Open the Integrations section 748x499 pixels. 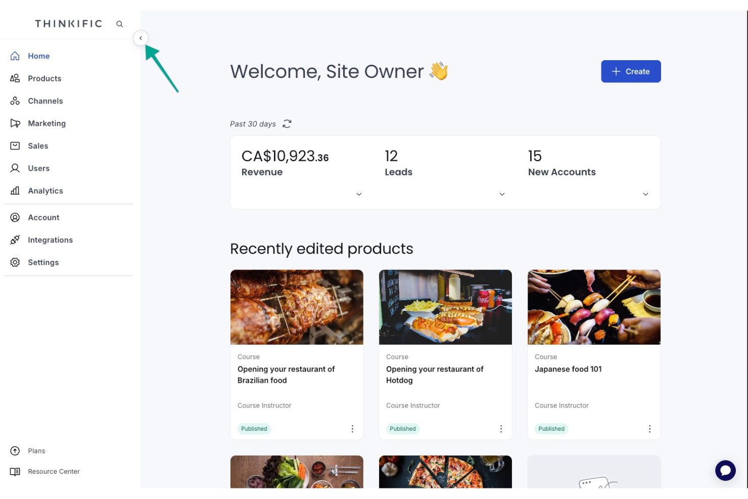[x=51, y=240]
